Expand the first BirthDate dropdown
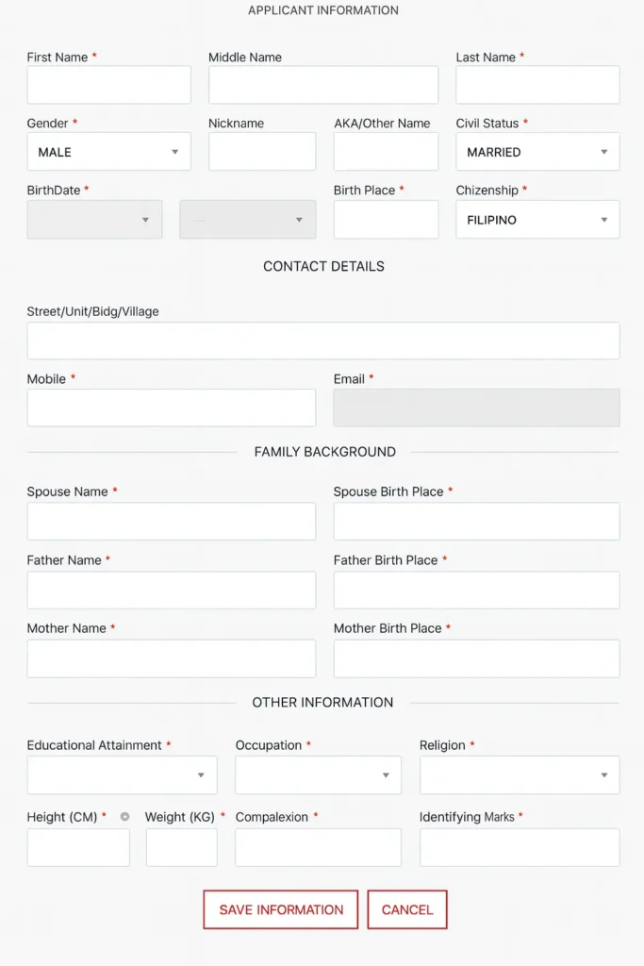Image resolution: width=644 pixels, height=966 pixels. click(94, 219)
